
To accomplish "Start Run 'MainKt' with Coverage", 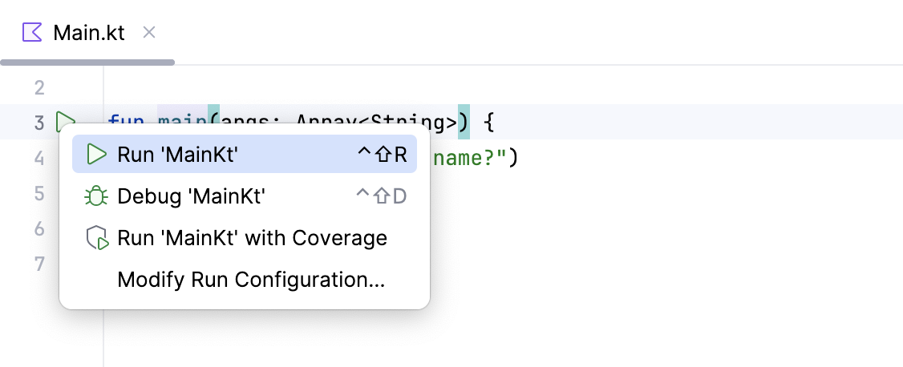I will [x=252, y=238].
